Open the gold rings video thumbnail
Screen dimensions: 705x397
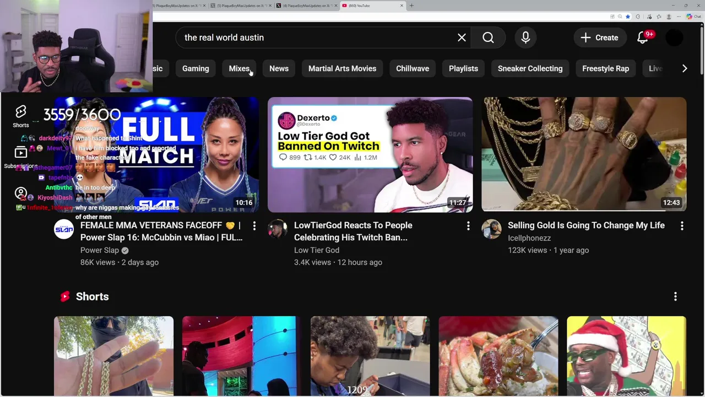(x=584, y=154)
